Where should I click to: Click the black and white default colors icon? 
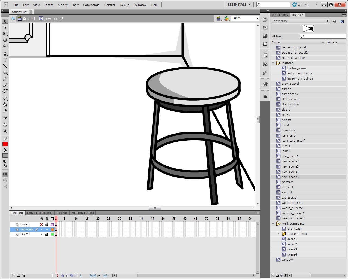click(x=5, y=161)
